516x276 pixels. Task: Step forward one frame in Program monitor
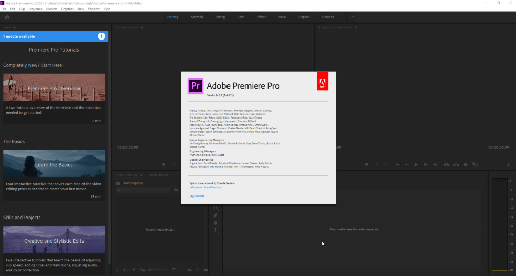(x=425, y=164)
